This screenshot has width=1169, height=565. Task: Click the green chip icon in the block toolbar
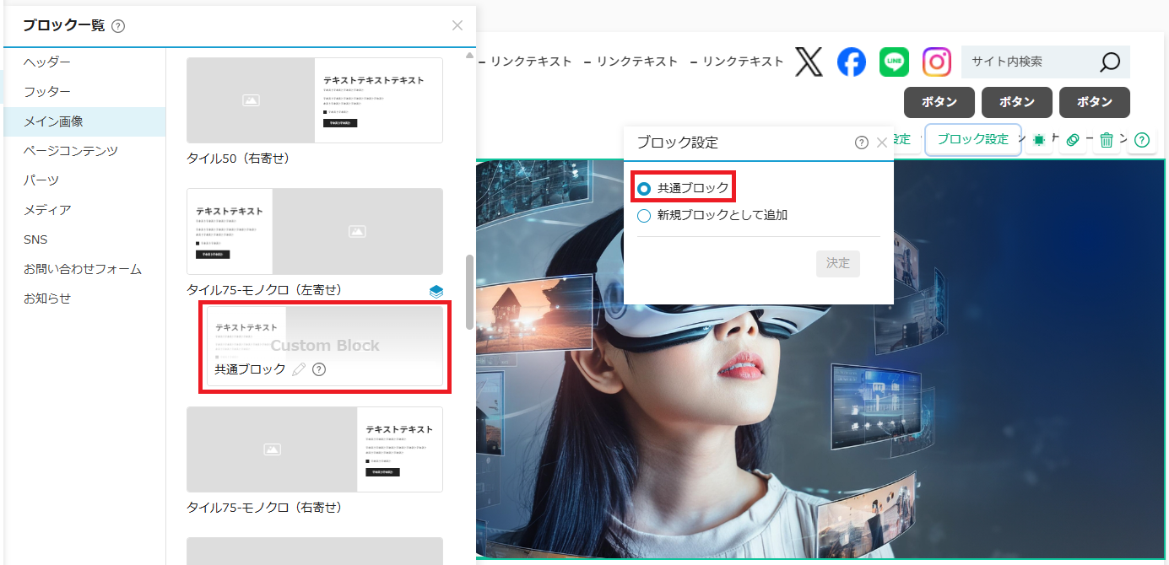1039,140
